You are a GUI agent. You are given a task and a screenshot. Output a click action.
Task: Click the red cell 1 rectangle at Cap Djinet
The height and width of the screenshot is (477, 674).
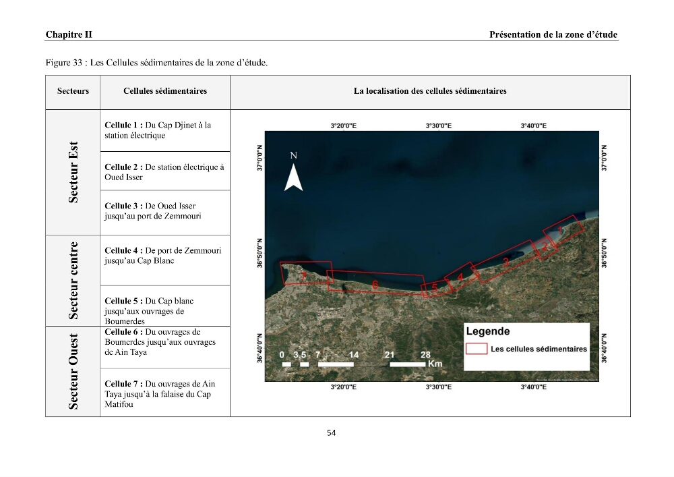562,231
